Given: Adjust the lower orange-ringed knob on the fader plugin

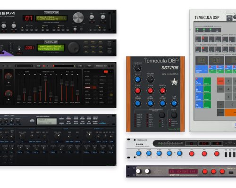Looking at the screenshot, I should (x=8, y=94).
